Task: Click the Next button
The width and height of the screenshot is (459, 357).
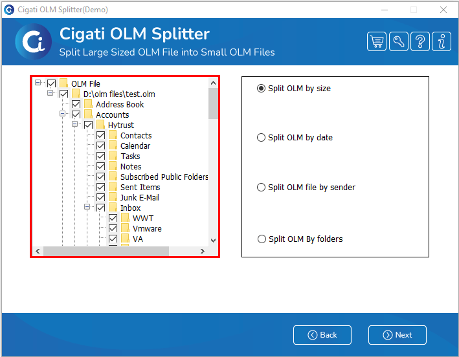Action: point(397,335)
